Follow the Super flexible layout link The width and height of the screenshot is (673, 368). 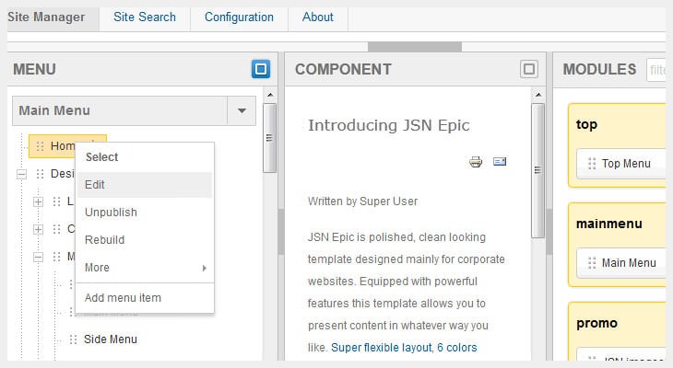[x=382, y=348]
